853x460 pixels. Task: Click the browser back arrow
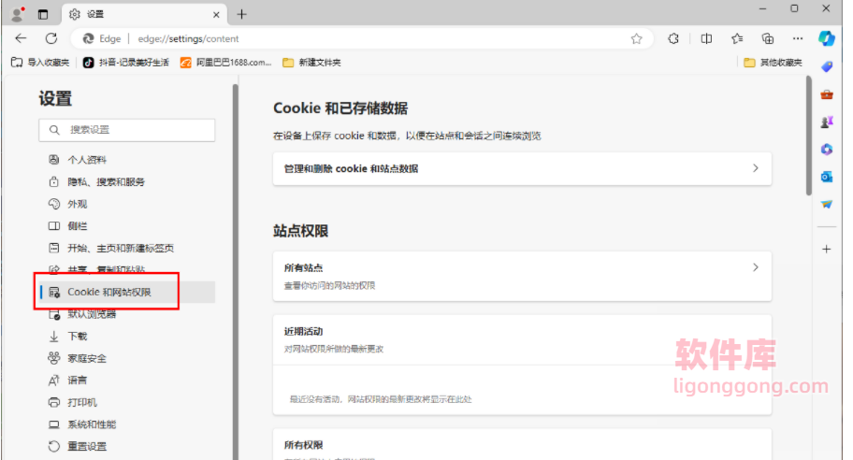click(21, 38)
